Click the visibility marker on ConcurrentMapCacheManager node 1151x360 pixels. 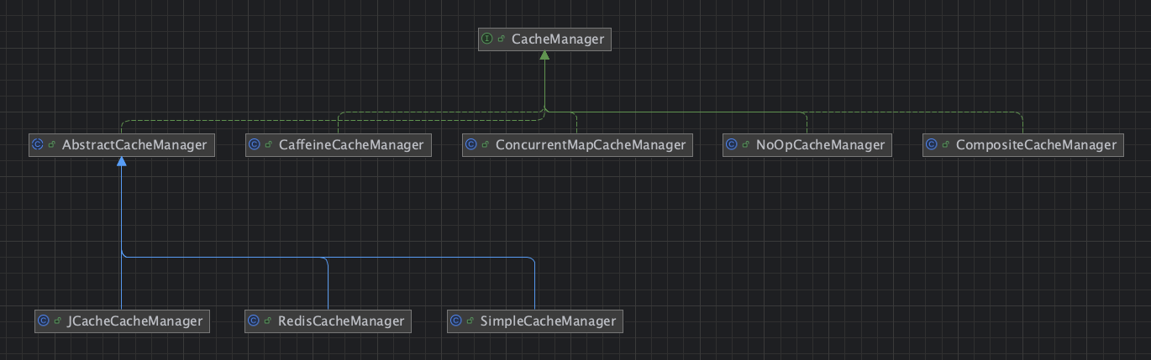coord(486,145)
